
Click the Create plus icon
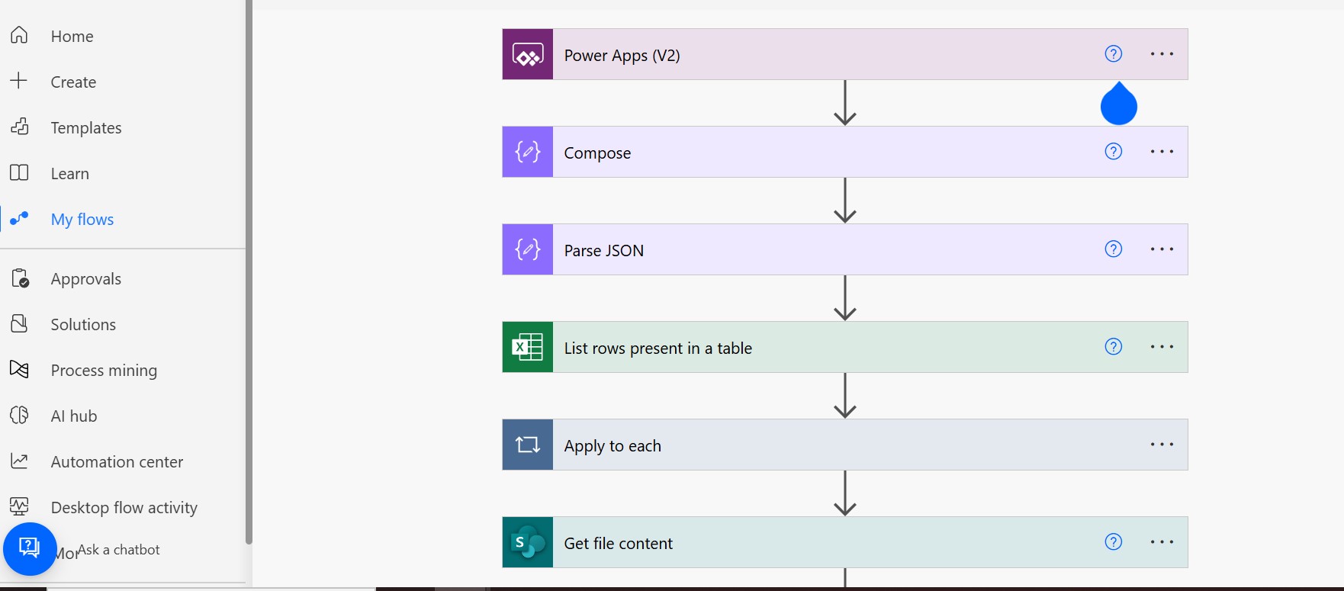pyautogui.click(x=19, y=81)
